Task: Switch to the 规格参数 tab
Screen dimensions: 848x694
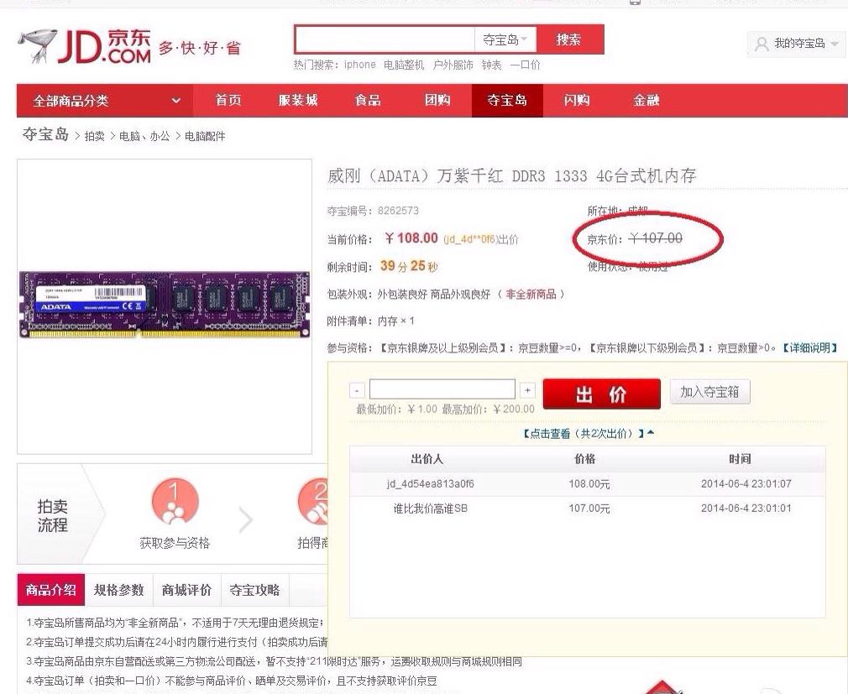Action: [120, 590]
